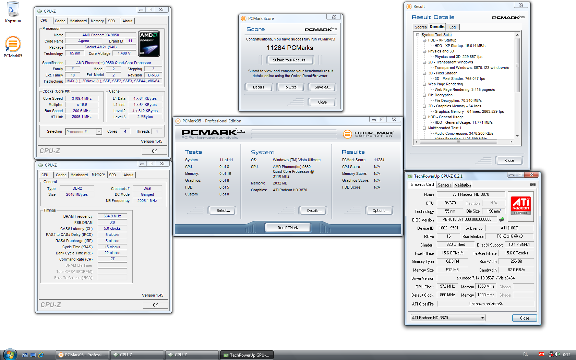
Task: Click the GPU Name field 'ATI Radeon HD 3870'
Action: (471, 194)
